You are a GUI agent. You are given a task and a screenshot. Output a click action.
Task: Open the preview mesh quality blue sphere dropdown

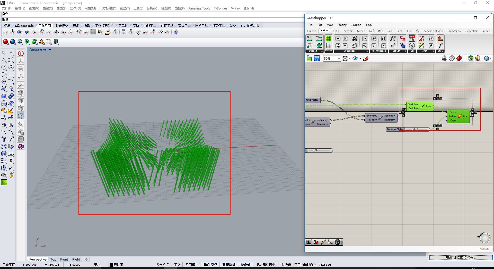click(491, 59)
